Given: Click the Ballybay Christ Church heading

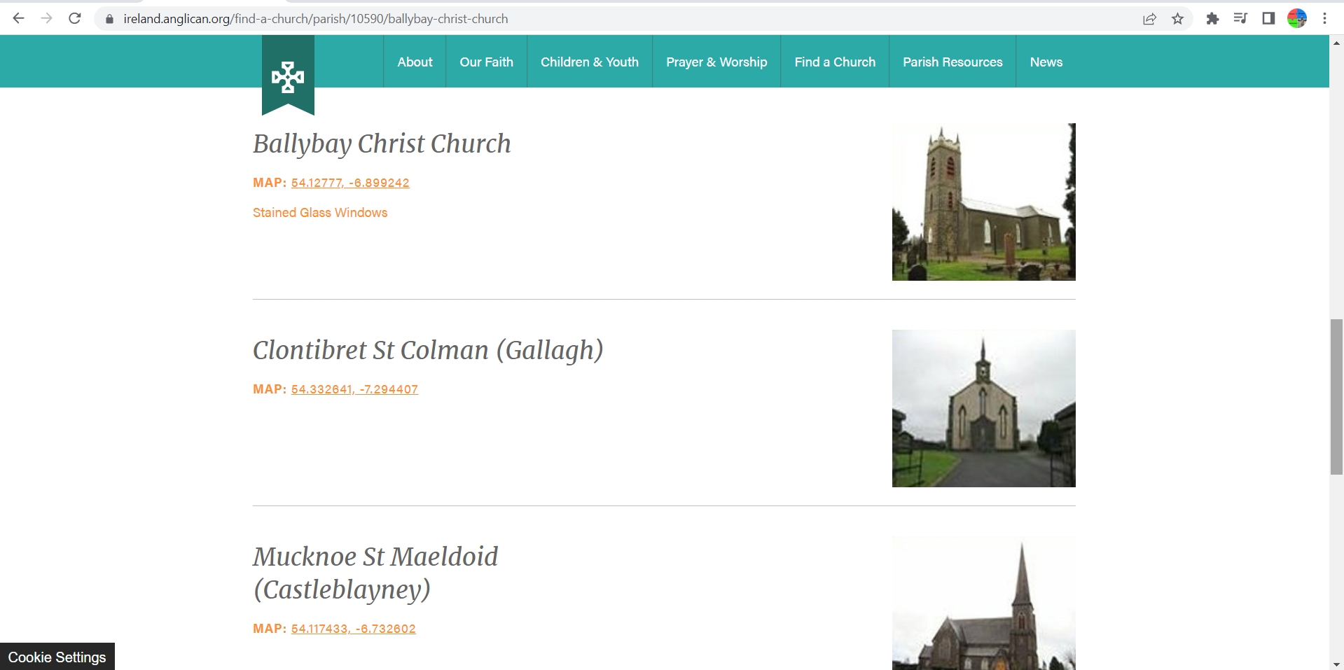Looking at the screenshot, I should [x=382, y=144].
